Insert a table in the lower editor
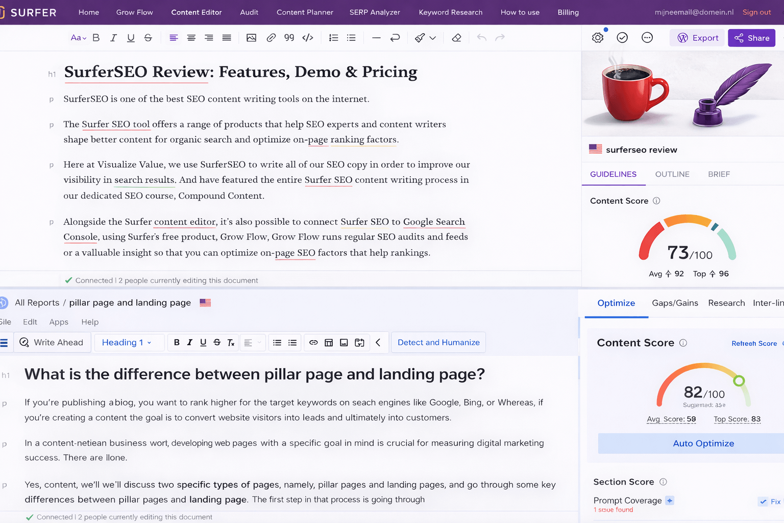The width and height of the screenshot is (784, 523). point(329,342)
